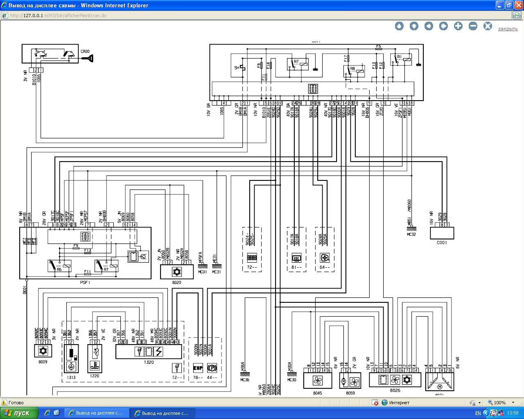Viewport: 524px width, 419px height.
Task: Select the parking (P) symbol of component 44--
Action: point(212,368)
